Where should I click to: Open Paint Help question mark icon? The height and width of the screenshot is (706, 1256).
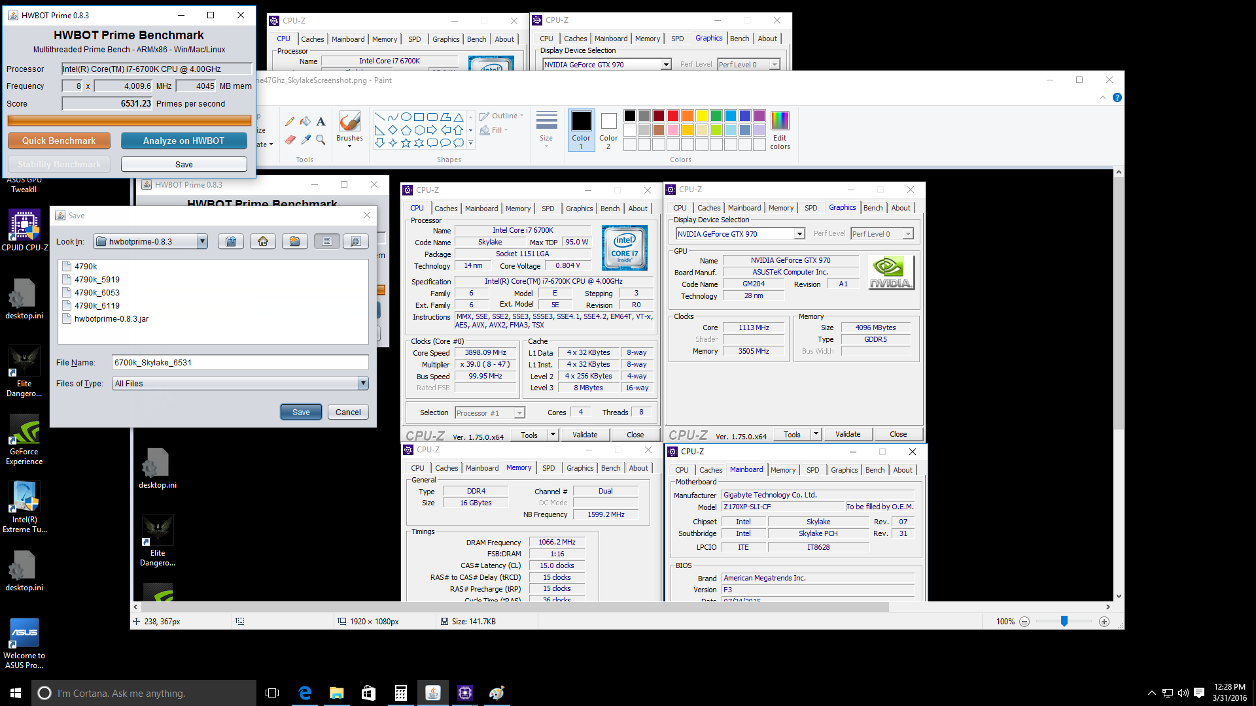pyautogui.click(x=1117, y=97)
